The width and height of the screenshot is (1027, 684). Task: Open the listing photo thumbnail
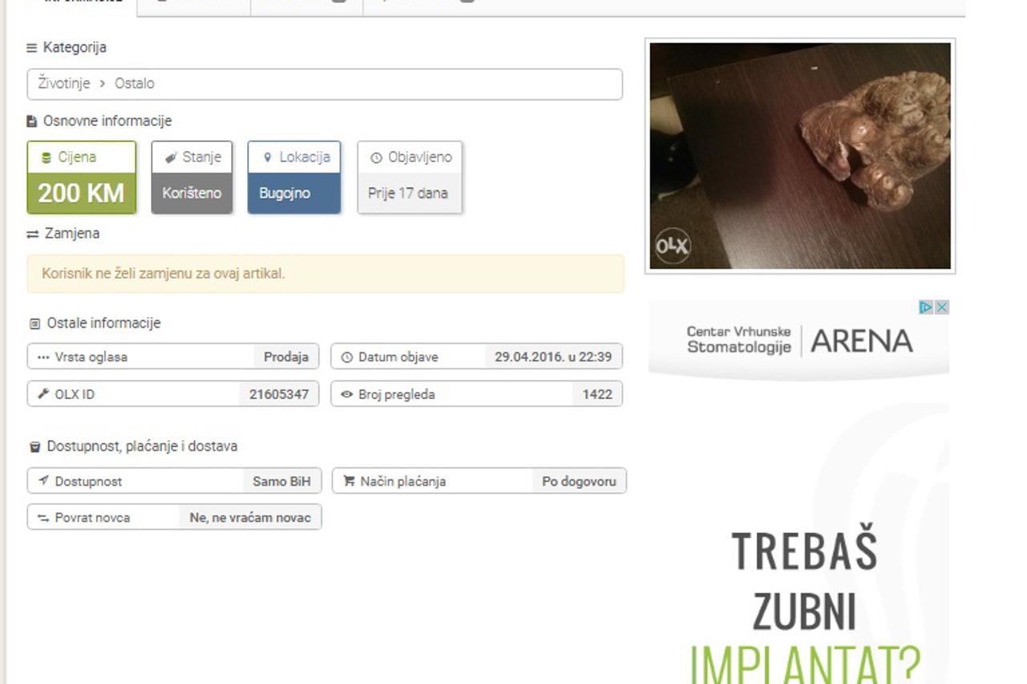[800, 156]
